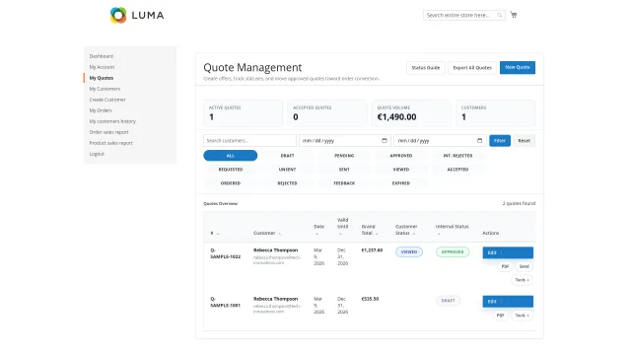Click the DRAFT badge on Q-SAMPLE-1001
This screenshot has height=355, width=631.
(x=448, y=301)
